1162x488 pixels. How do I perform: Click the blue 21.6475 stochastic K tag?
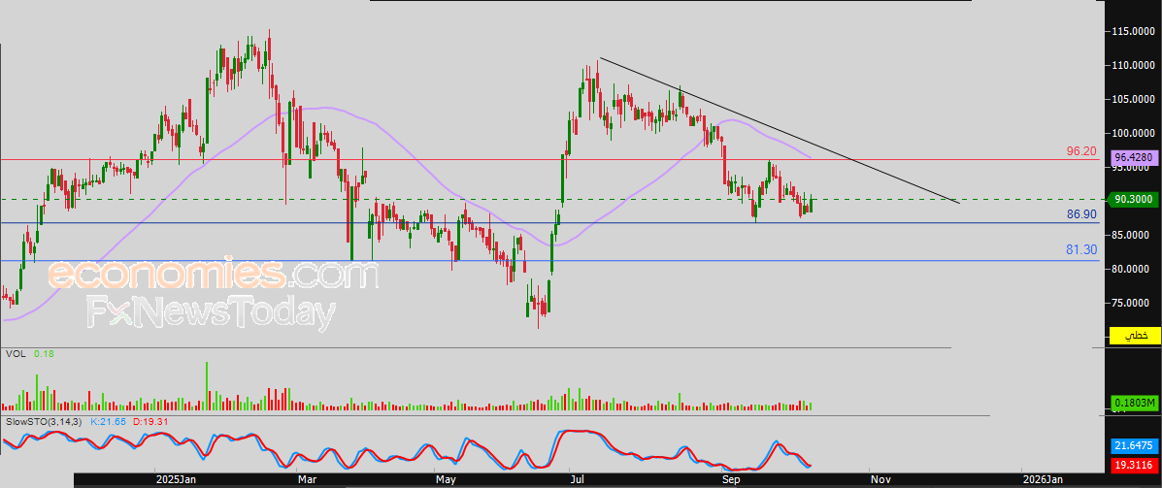(x=1134, y=444)
